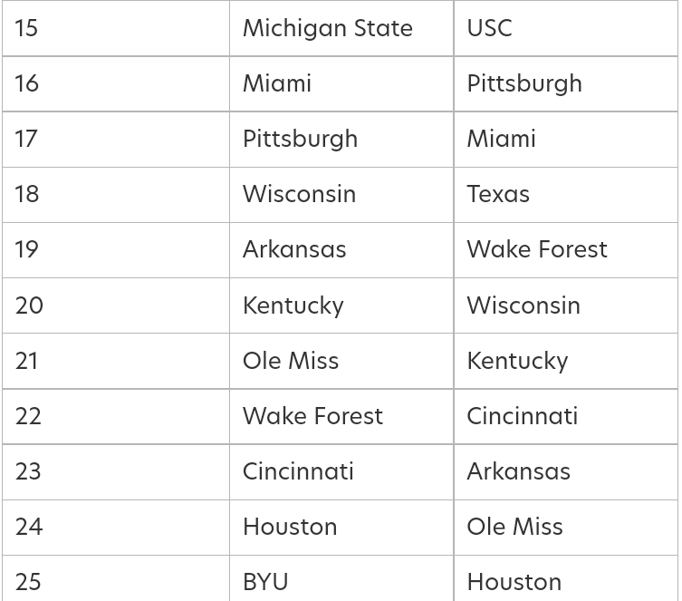Select Kentucky in row 21
682x601 pixels.
[517, 361]
